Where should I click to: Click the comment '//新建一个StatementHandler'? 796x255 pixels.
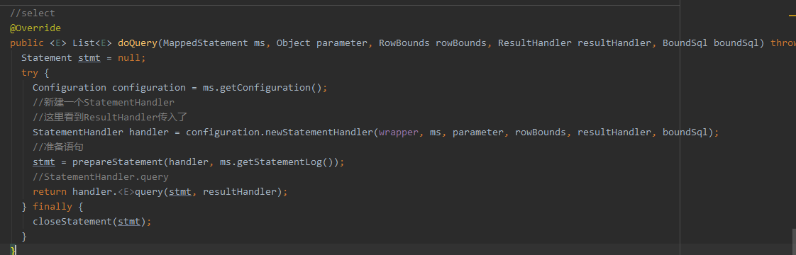[104, 103]
